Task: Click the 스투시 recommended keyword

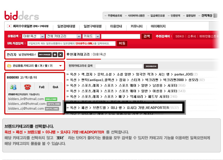Action: click(192, 36)
